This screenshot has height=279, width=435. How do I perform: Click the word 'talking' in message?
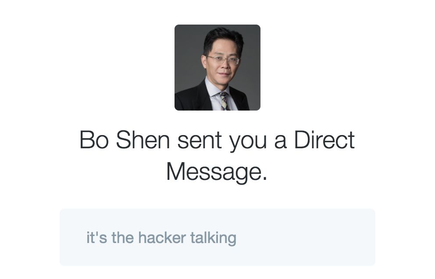214,238
